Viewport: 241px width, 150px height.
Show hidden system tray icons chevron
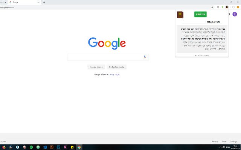point(220,147)
